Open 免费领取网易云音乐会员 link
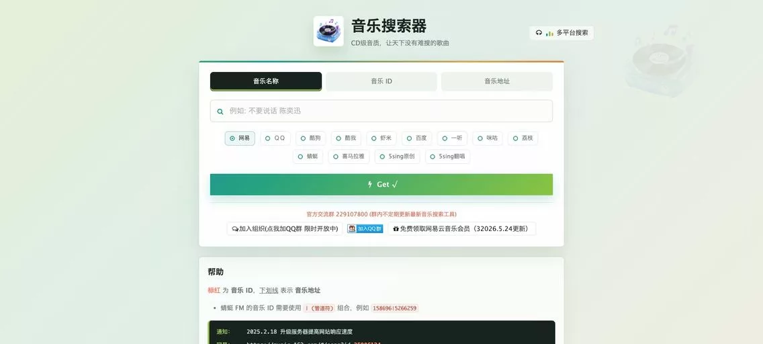This screenshot has height=344, width=763. click(x=462, y=228)
